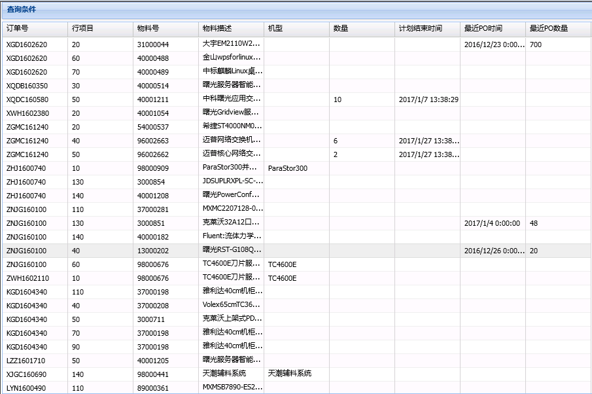Select material number 40001205
This screenshot has height=394, width=592.
point(165,361)
